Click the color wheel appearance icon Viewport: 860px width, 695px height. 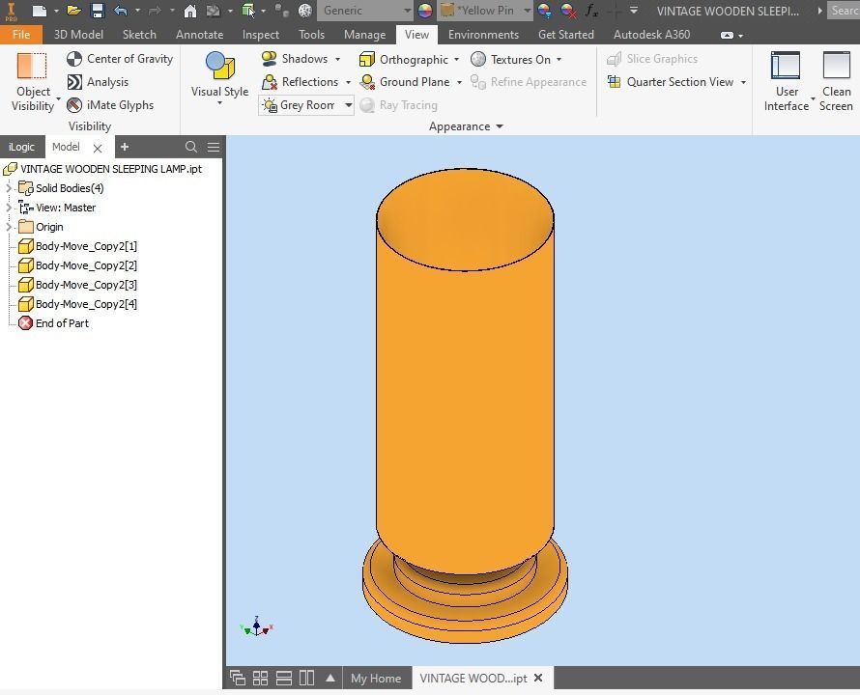click(425, 11)
